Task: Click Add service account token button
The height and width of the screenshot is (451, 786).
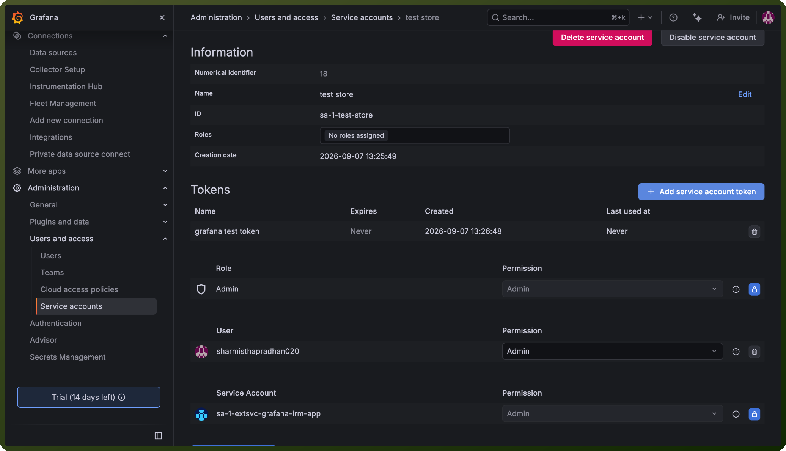Action: pos(701,192)
